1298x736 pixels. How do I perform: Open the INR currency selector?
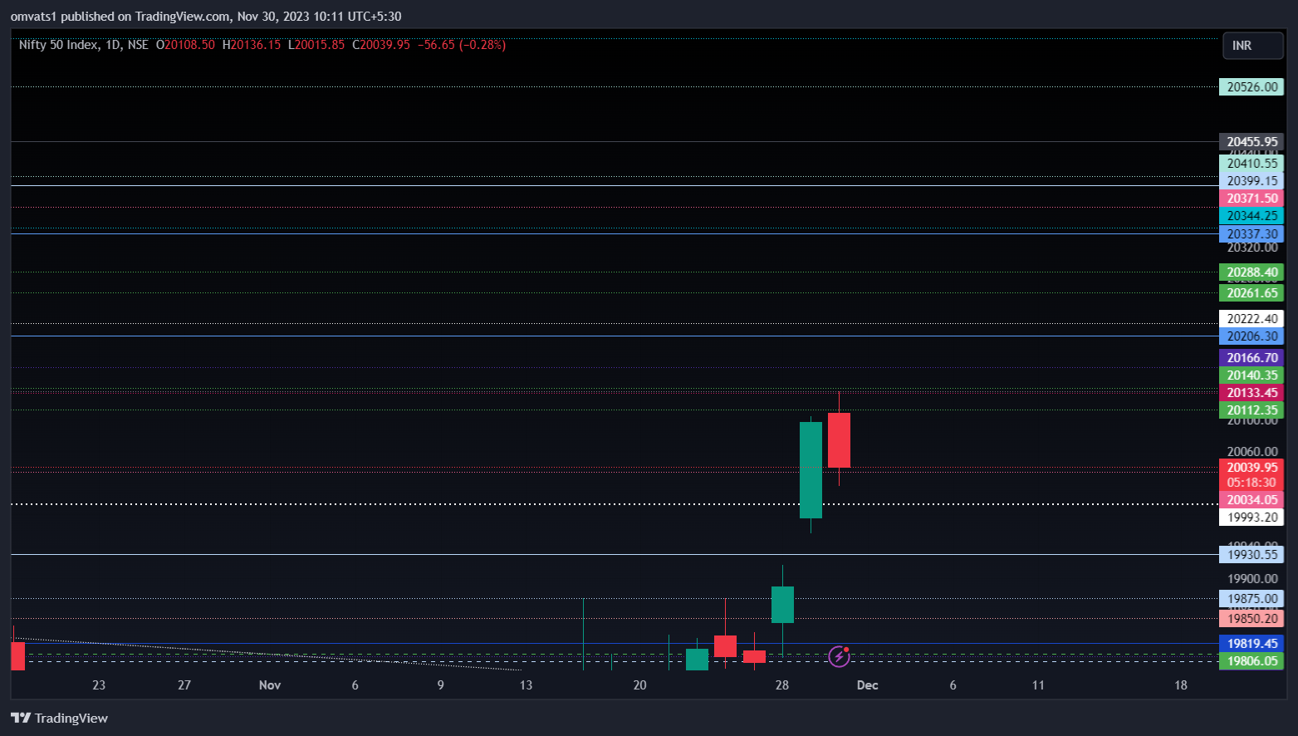click(1252, 46)
